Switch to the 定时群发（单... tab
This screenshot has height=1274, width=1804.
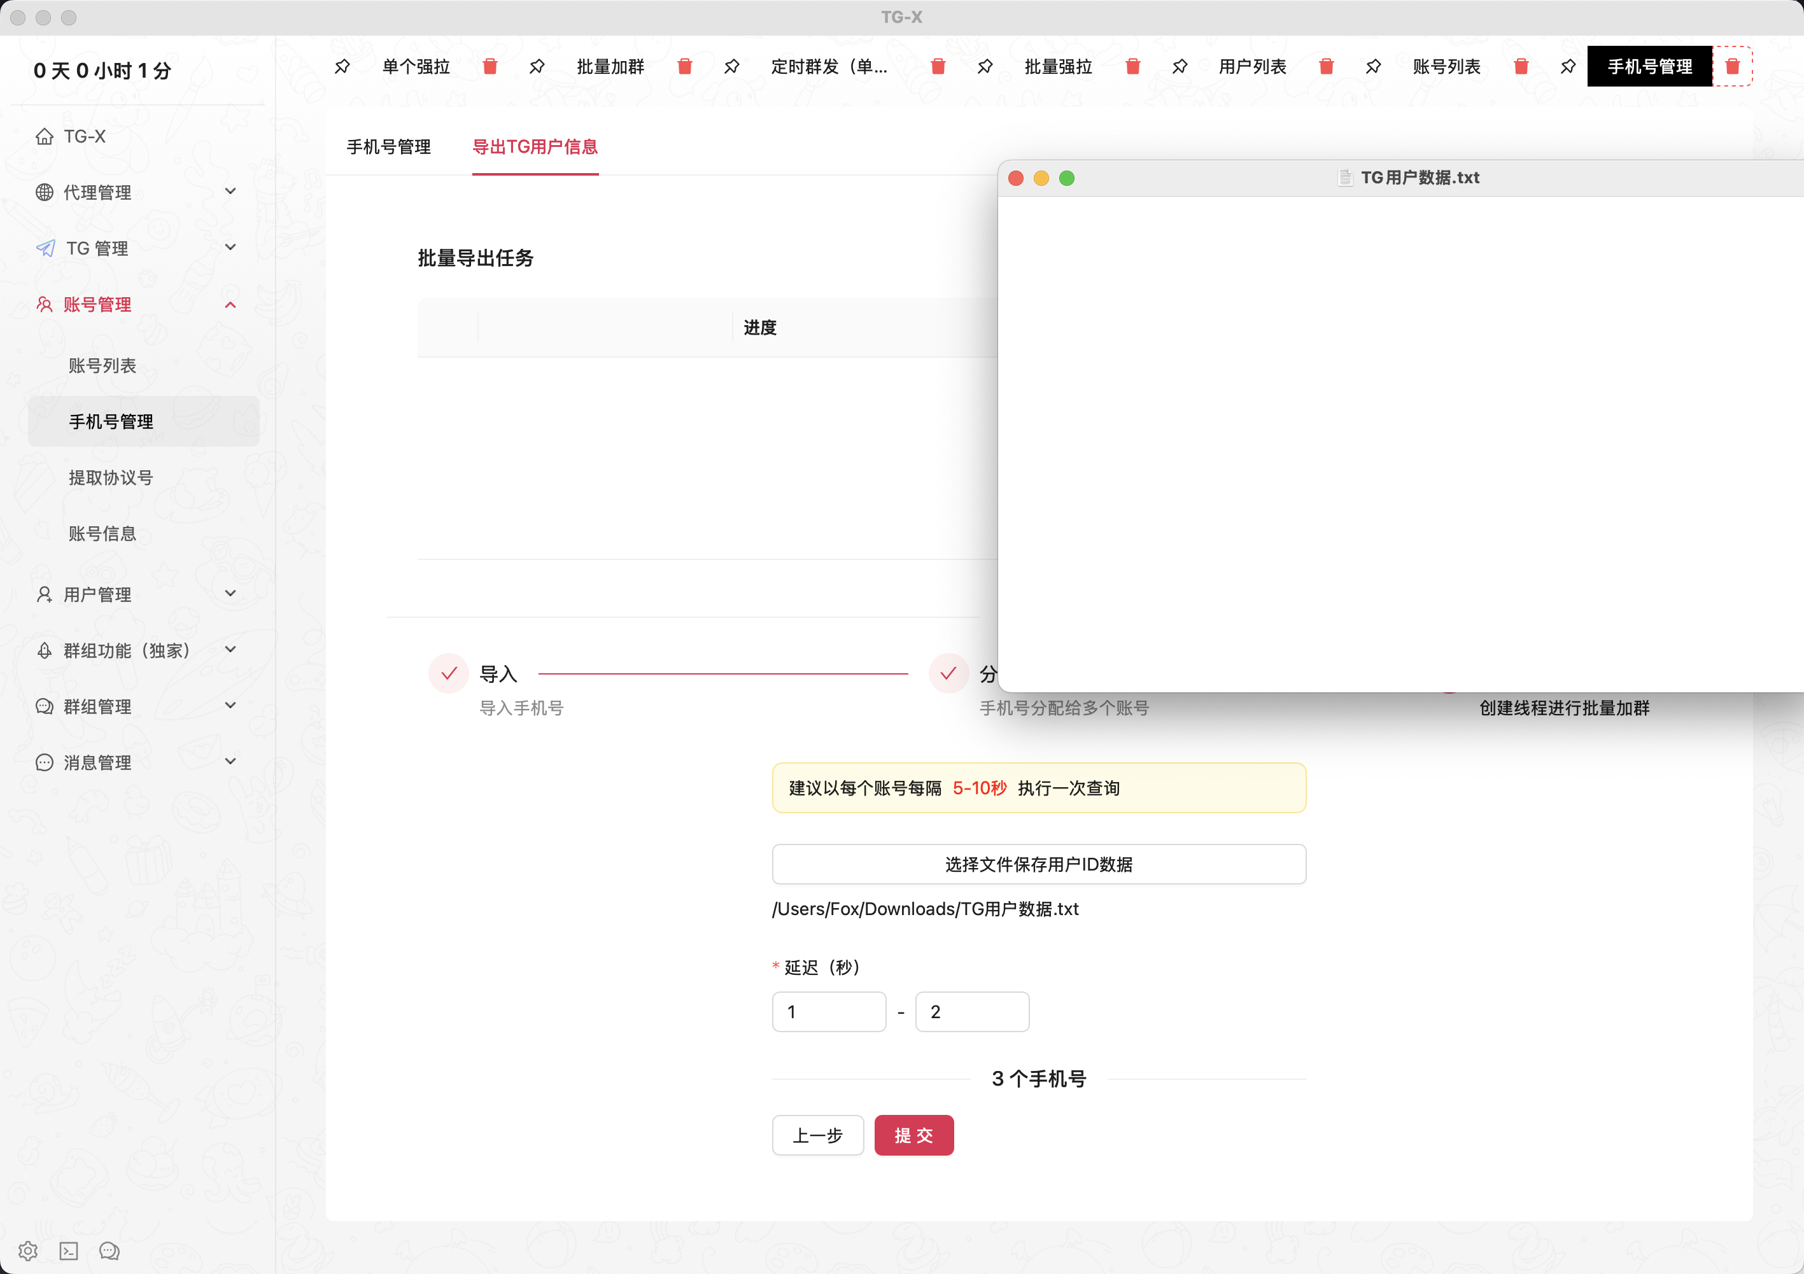tap(829, 67)
